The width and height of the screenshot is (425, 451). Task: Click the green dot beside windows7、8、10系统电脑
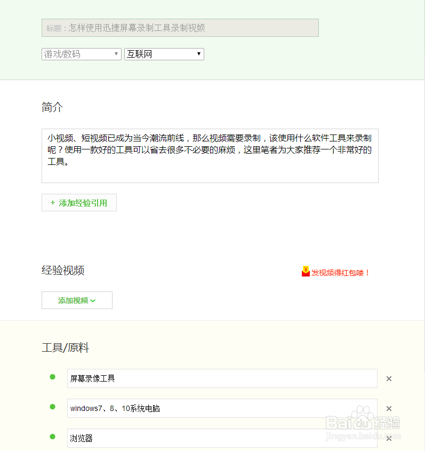(52, 407)
